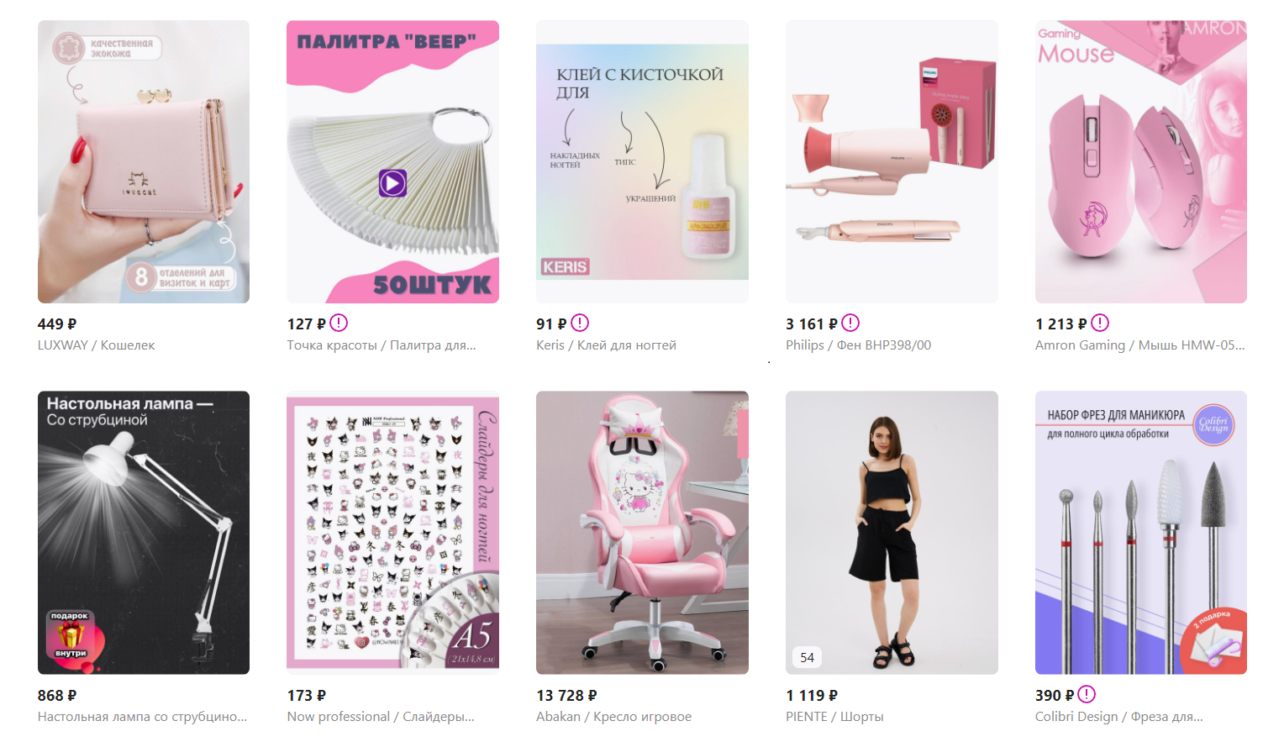This screenshot has width=1263, height=742.
Task: Open the Colibri Design / Фреза link
Action: 1119,717
